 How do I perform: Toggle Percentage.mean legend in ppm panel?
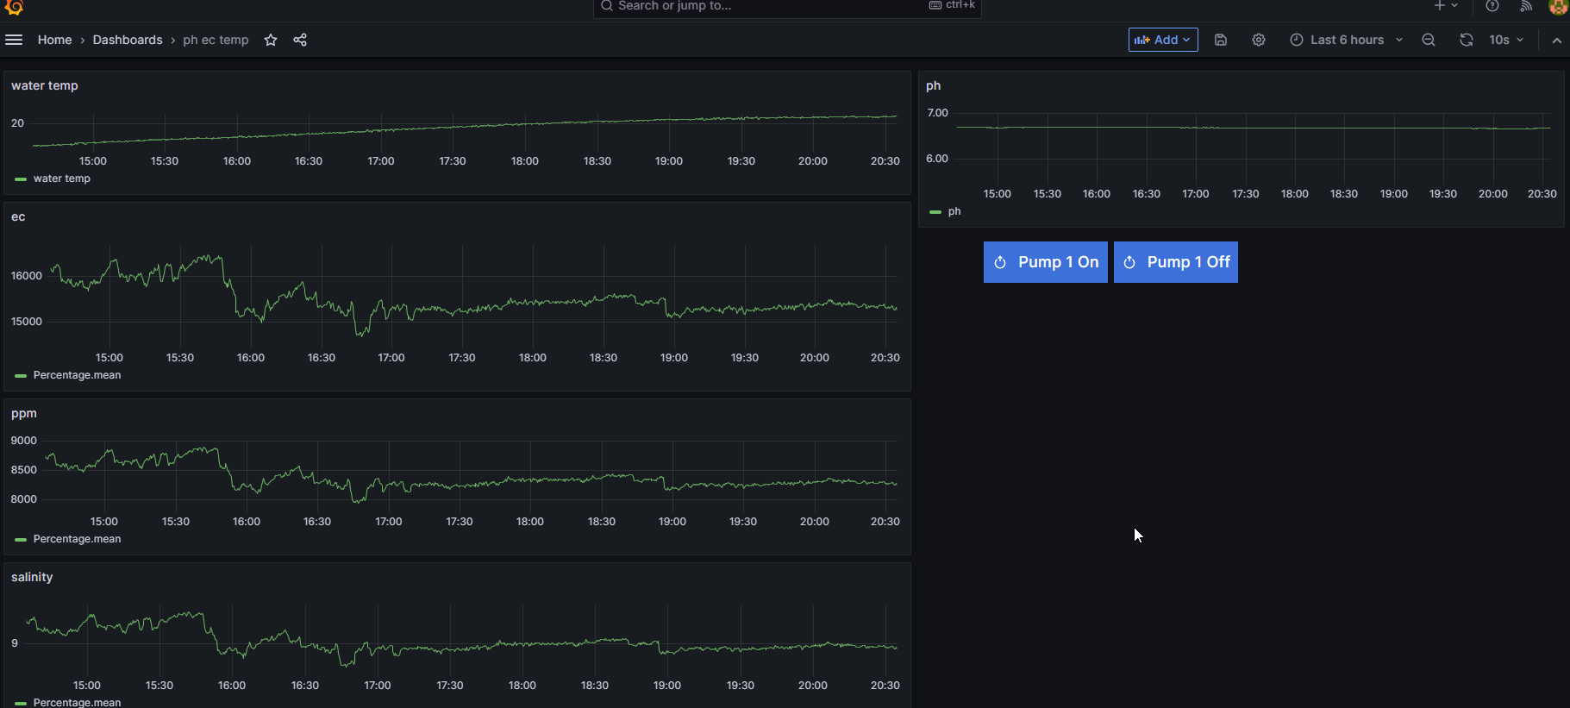coord(77,539)
